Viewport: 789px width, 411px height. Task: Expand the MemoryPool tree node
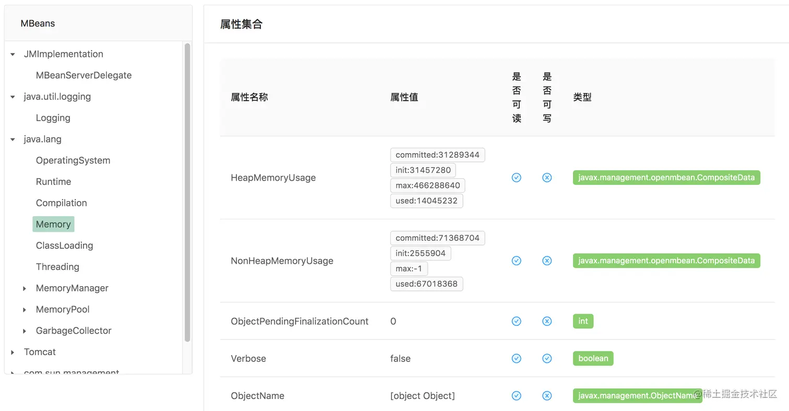(x=25, y=310)
